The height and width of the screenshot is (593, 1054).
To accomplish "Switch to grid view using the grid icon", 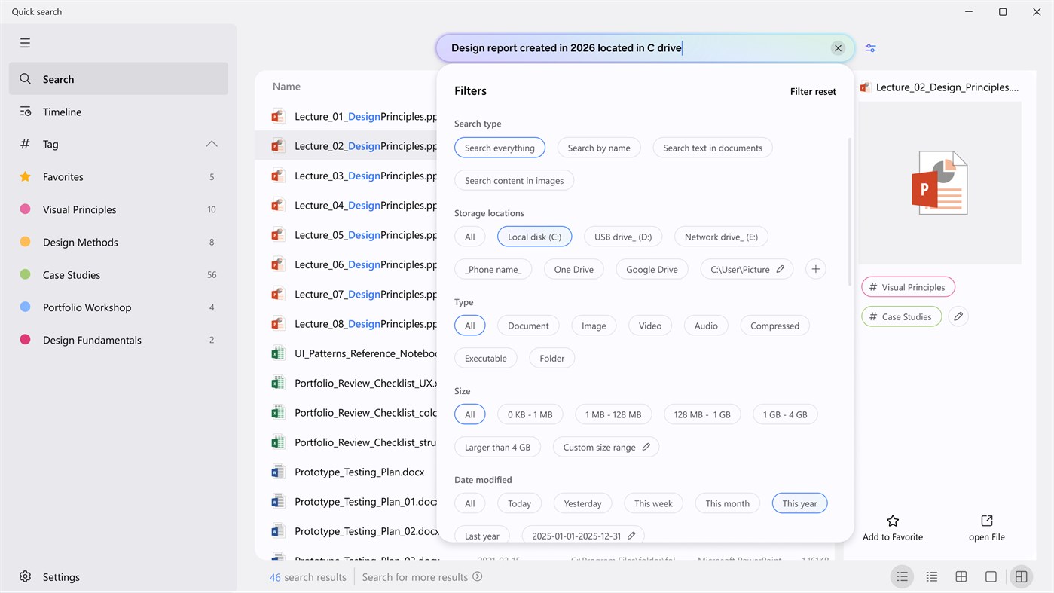I will pyautogui.click(x=961, y=576).
